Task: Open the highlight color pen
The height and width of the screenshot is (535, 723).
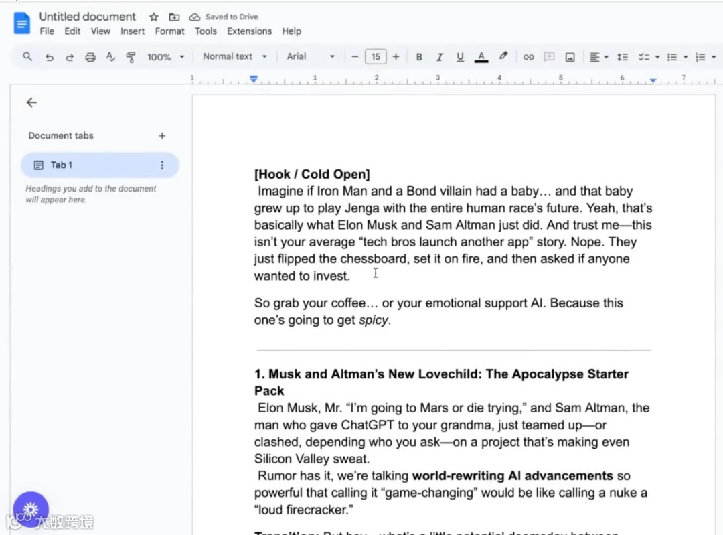Action: point(503,56)
